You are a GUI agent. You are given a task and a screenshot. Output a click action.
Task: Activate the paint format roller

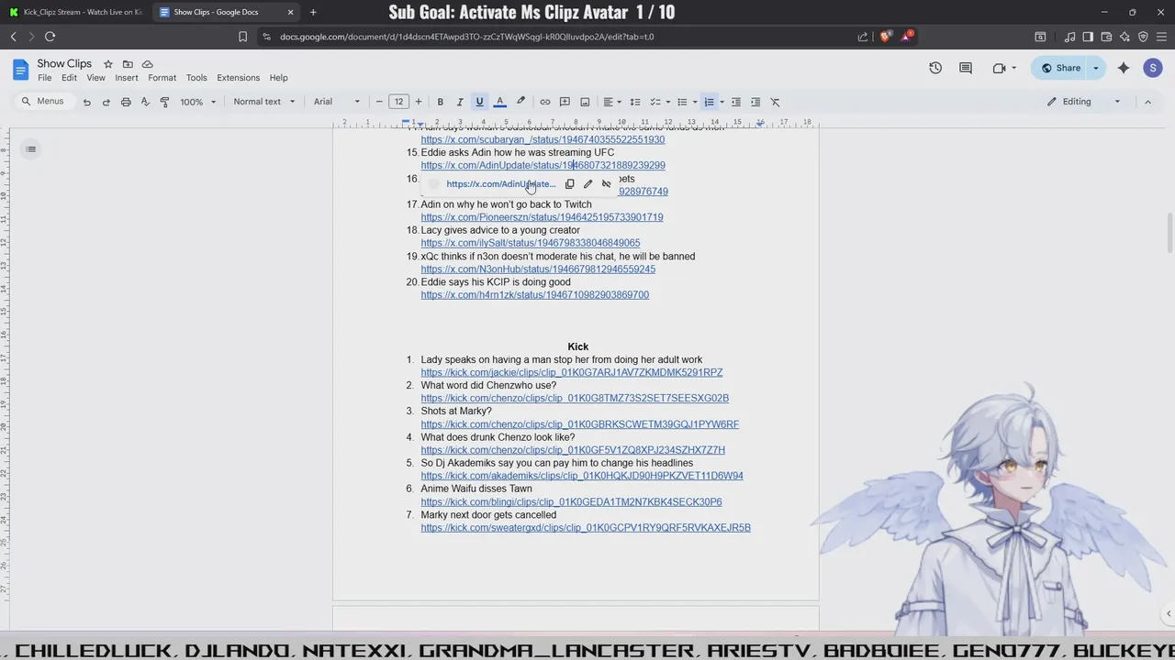164,102
